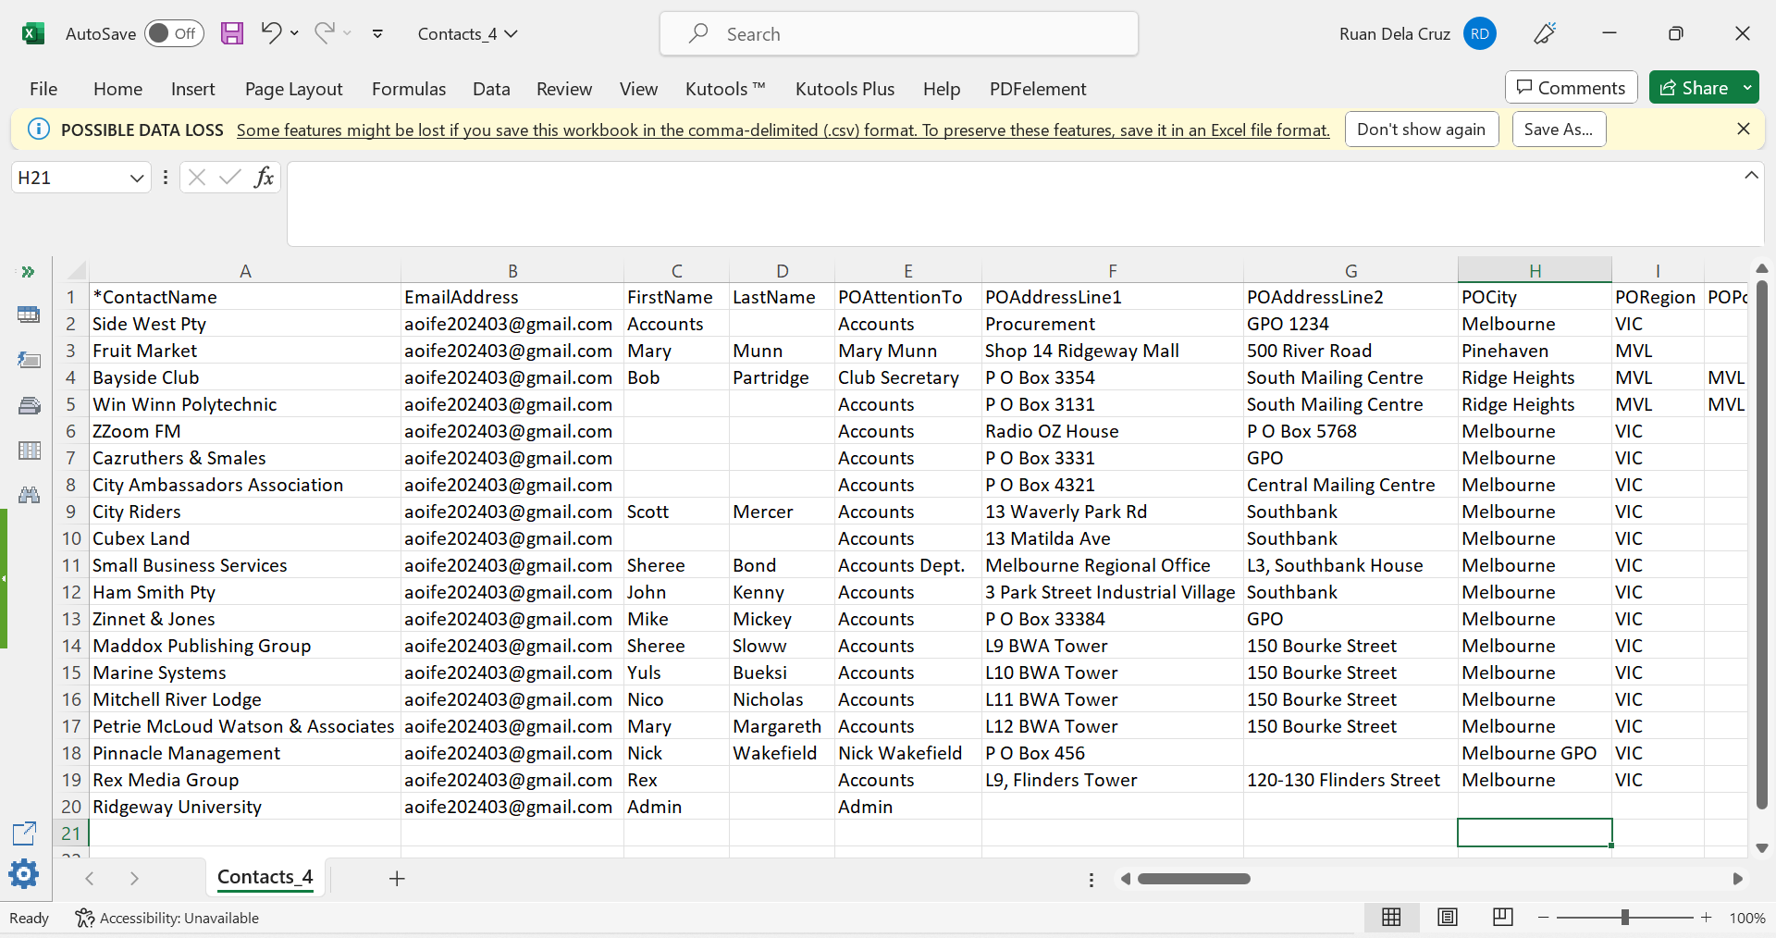Open the Name Box dropdown arrow
The height and width of the screenshot is (938, 1776).
pos(136,178)
